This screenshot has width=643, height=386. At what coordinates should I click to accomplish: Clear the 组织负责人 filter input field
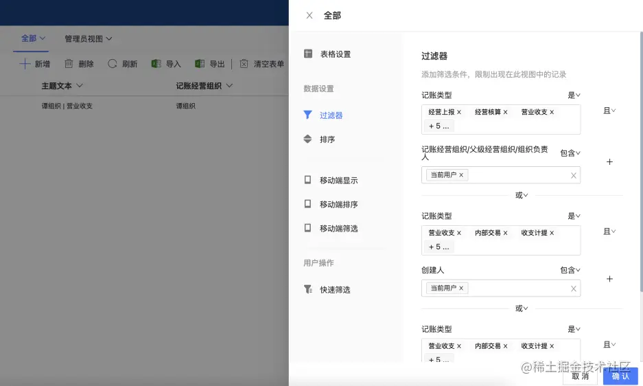click(574, 175)
